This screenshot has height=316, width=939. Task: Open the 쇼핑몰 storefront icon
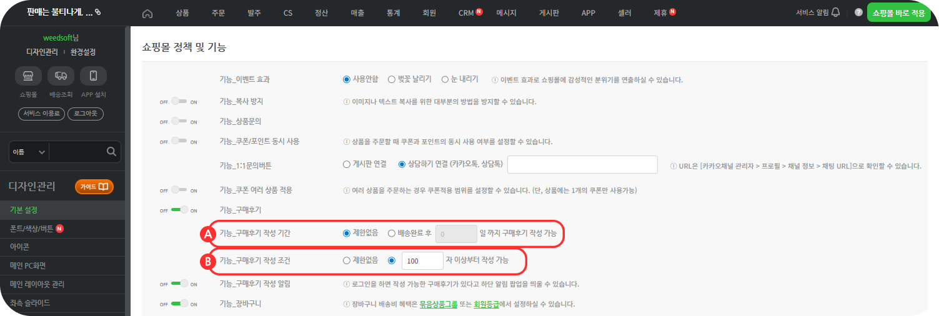pyautogui.click(x=28, y=76)
